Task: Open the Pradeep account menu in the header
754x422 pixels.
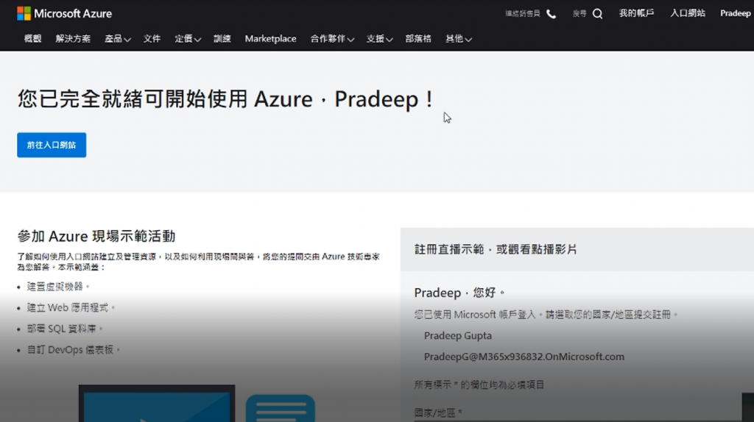Action: point(736,13)
